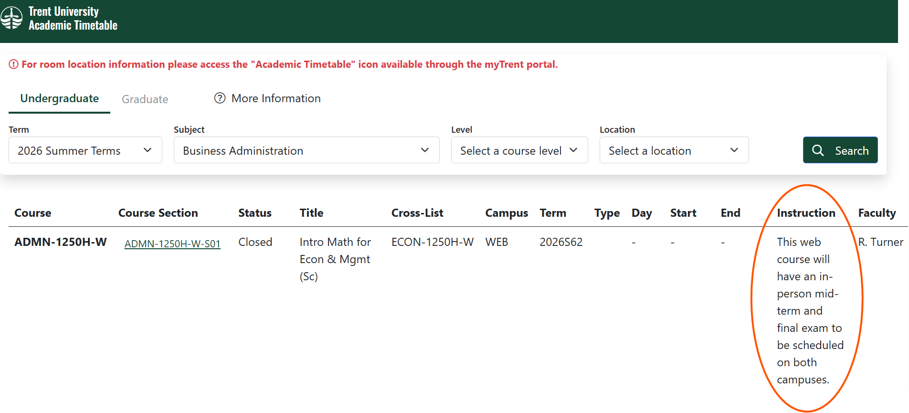Click the Location field label
Viewport: 909px width, 413px height.
point(617,129)
